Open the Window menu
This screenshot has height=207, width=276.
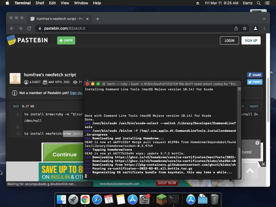[81, 3]
